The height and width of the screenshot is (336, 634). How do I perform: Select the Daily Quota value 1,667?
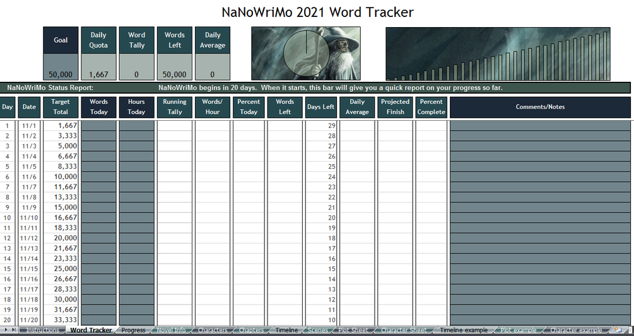(x=98, y=67)
